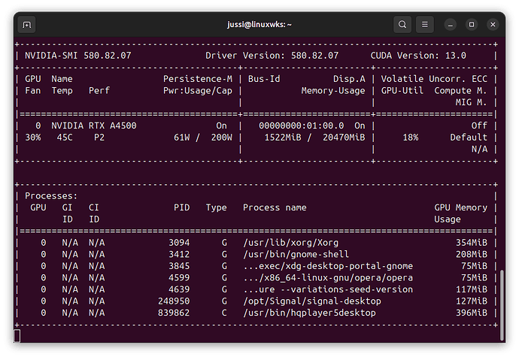
Task: Click the bus id 00000000:01:00.0
Action: click(301, 126)
